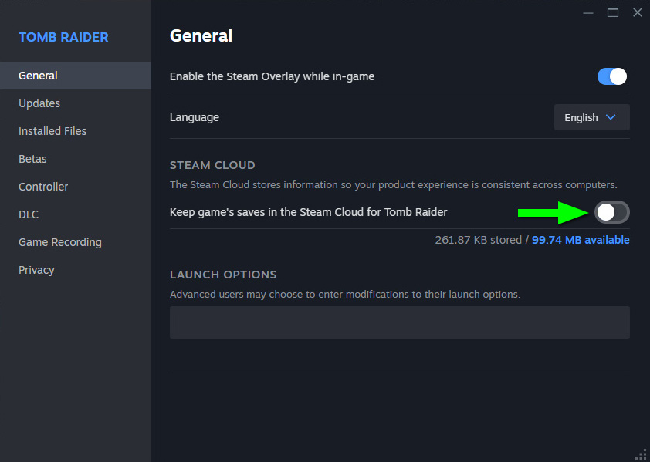Close the properties window

point(637,12)
